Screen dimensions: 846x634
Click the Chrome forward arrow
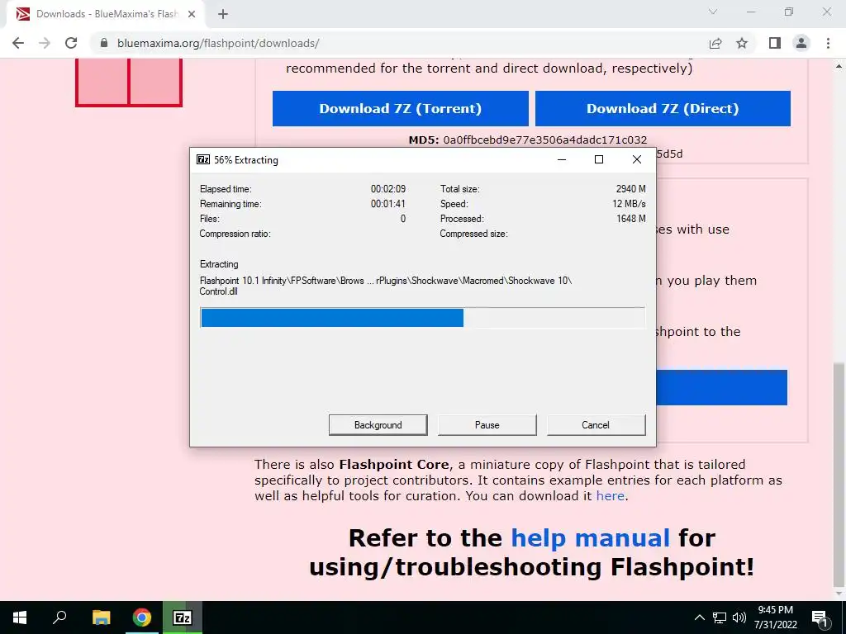pos(45,43)
